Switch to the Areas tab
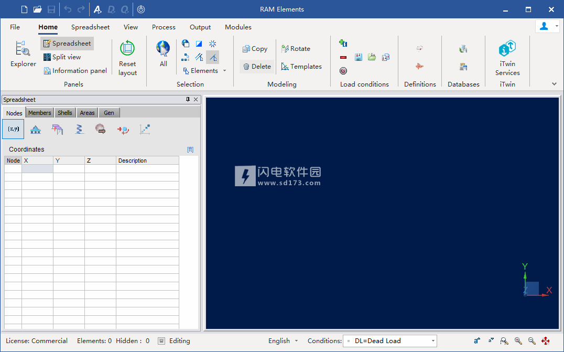The height and width of the screenshot is (352, 564). (87, 113)
